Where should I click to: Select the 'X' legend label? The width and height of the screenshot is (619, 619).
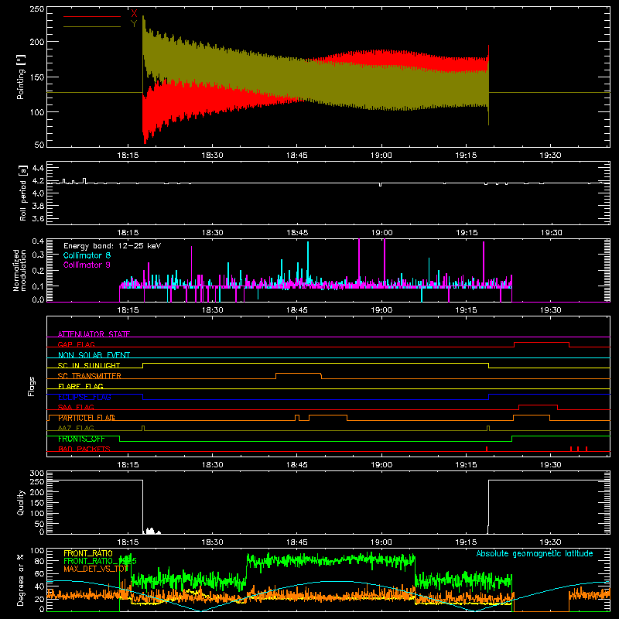134,14
